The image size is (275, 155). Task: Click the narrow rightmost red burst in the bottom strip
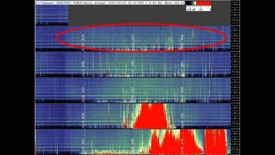216,142
